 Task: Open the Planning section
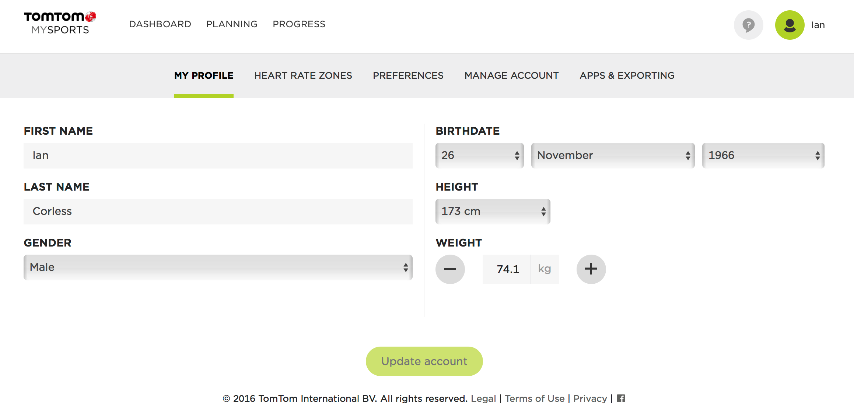click(232, 24)
